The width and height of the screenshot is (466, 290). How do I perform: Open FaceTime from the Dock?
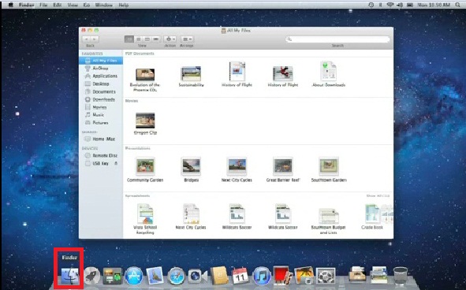click(198, 277)
